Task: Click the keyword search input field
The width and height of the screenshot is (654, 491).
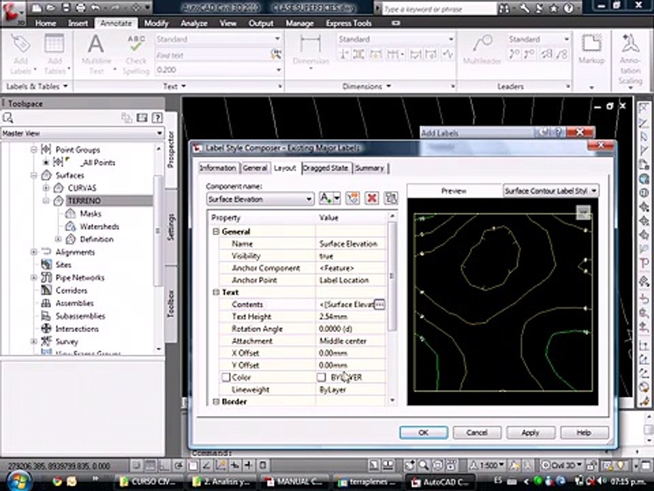Action: (x=439, y=8)
